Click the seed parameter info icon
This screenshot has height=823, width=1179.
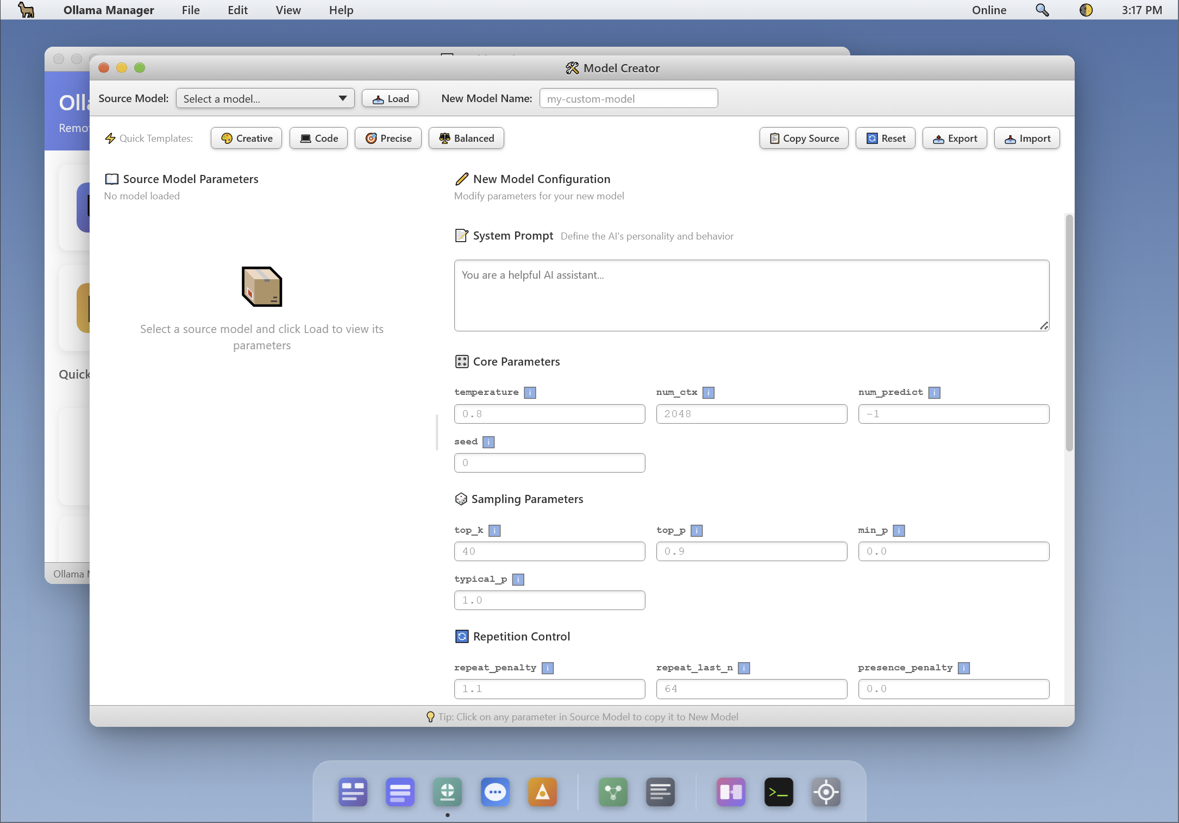click(x=488, y=442)
